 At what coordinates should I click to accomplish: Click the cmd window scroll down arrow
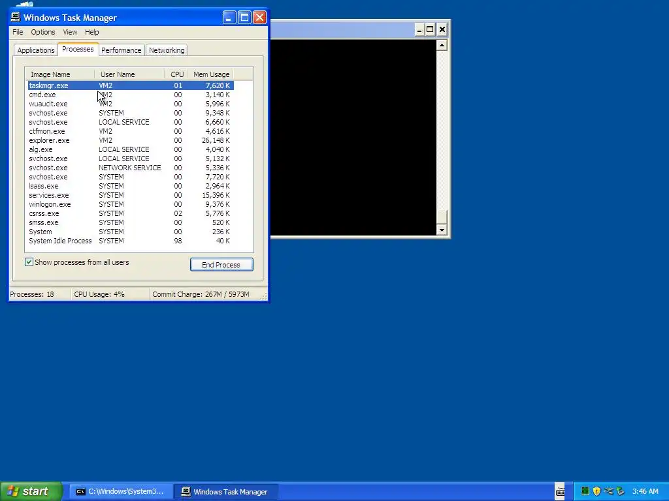[x=442, y=230]
